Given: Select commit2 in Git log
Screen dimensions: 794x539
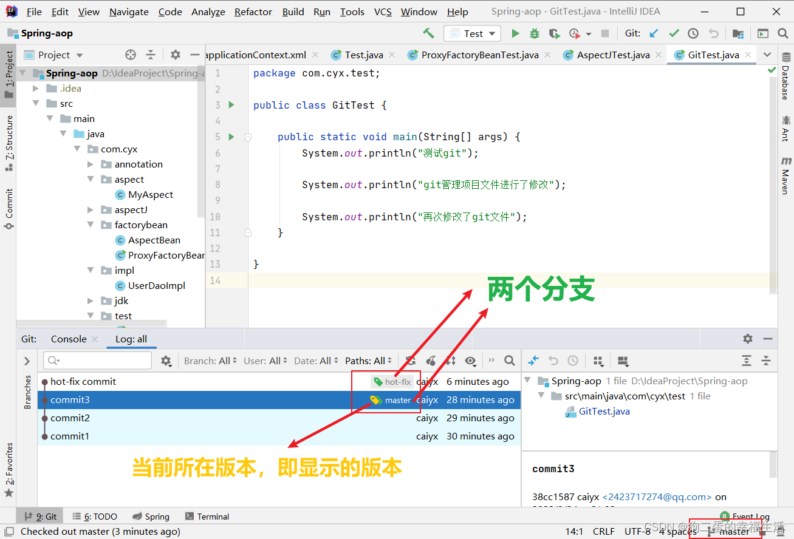Looking at the screenshot, I should coord(279,418).
